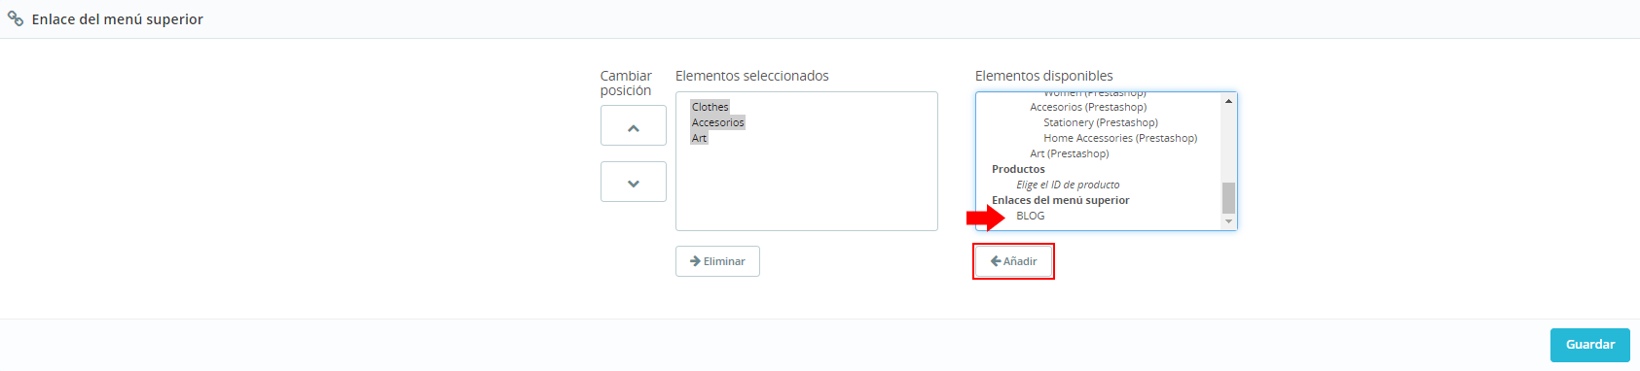Click the link chain icon beside the title
The width and height of the screenshot is (1640, 371).
[x=16, y=18]
